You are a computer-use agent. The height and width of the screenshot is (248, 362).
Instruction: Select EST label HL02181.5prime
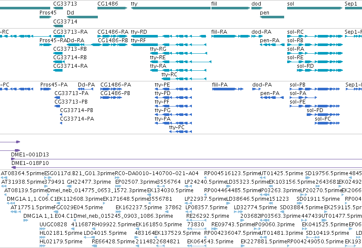[x=61, y=233]
